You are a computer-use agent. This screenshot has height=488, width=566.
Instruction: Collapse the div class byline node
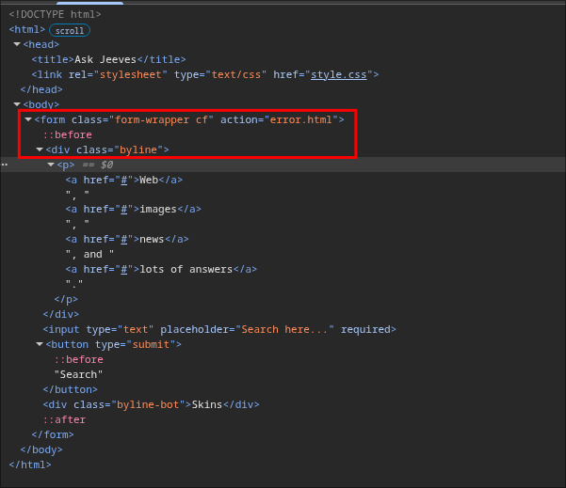click(40, 150)
